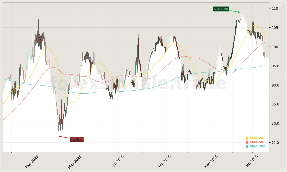
Task: Click the 75.0 y-axis price label
Action: [275, 143]
